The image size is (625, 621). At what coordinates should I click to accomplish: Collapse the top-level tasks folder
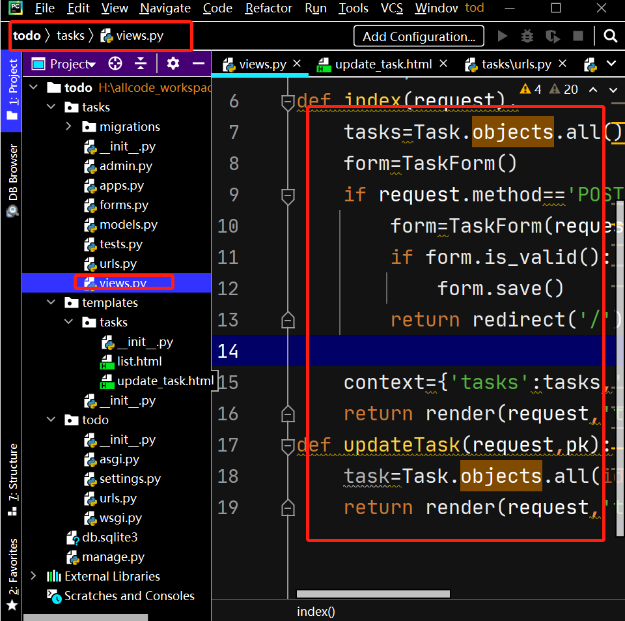click(x=51, y=106)
